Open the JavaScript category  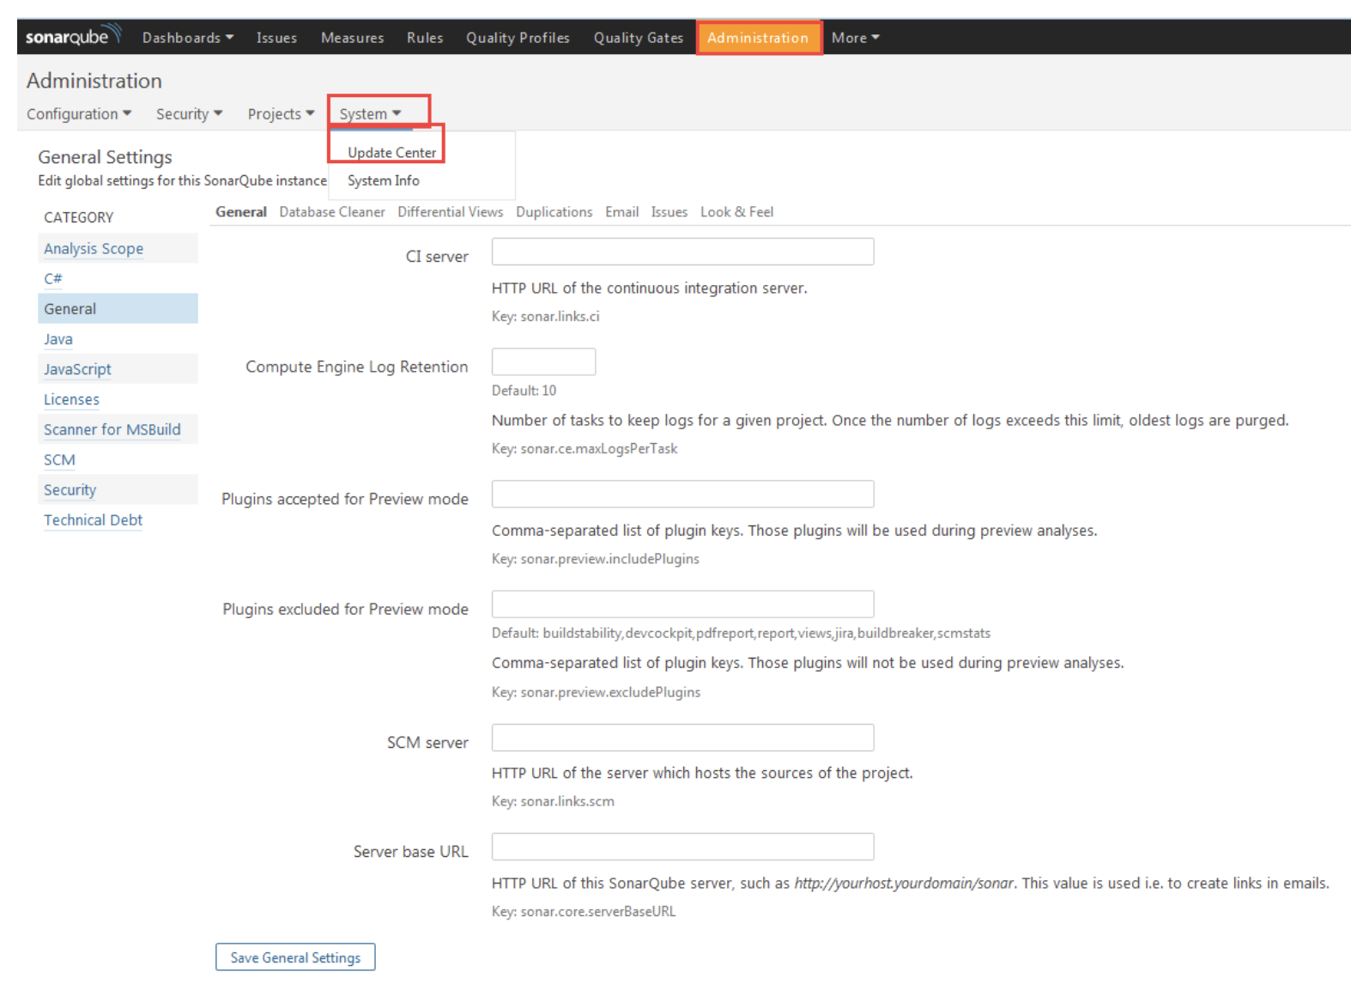pyautogui.click(x=77, y=369)
